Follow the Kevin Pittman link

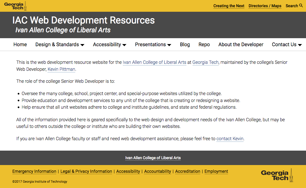tap(61, 69)
